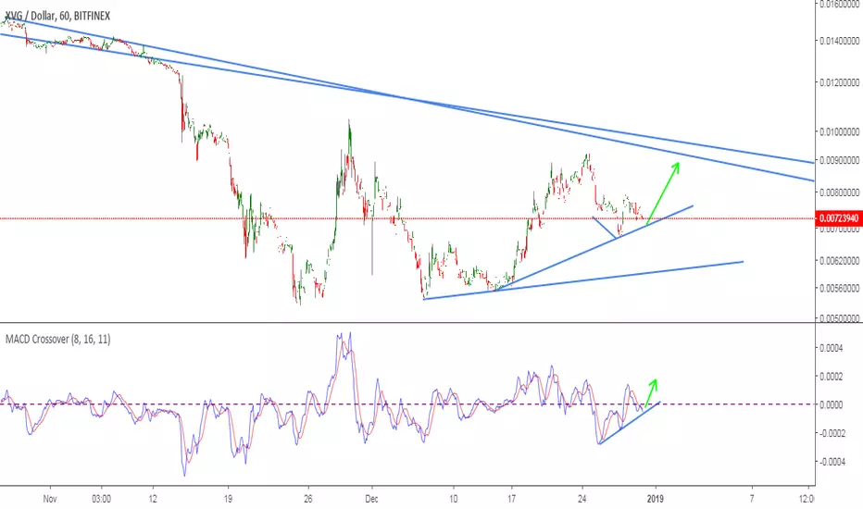Click the 26 date label on time axis
Viewport: 863px width, 509px height.
click(307, 499)
